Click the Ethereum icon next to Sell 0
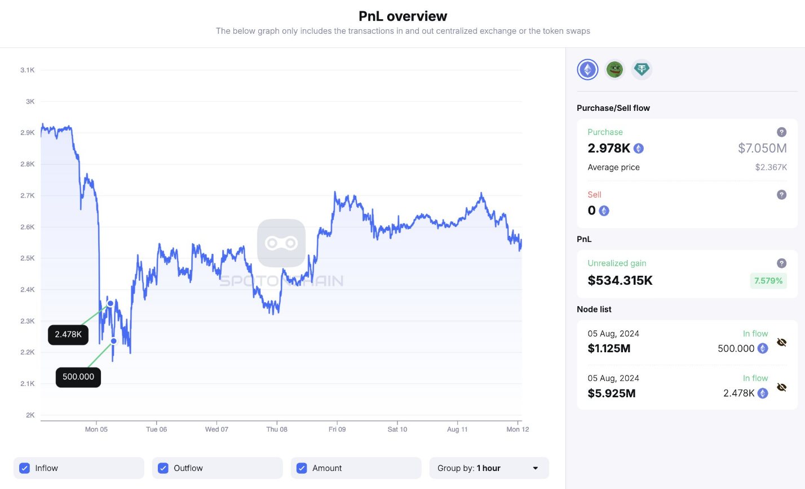This screenshot has height=489, width=805. (x=604, y=211)
